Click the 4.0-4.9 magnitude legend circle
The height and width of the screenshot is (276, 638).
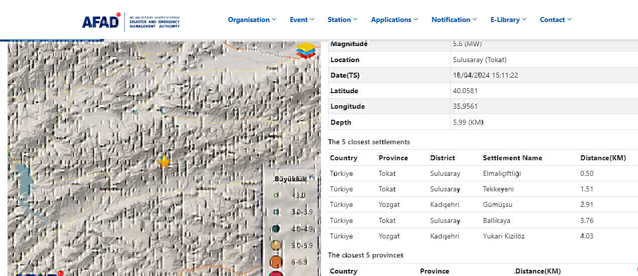pyautogui.click(x=276, y=228)
